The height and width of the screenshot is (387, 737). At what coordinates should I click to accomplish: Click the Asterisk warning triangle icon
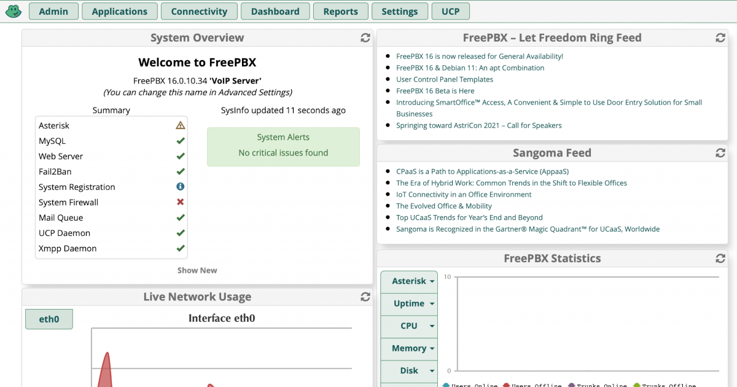180,125
